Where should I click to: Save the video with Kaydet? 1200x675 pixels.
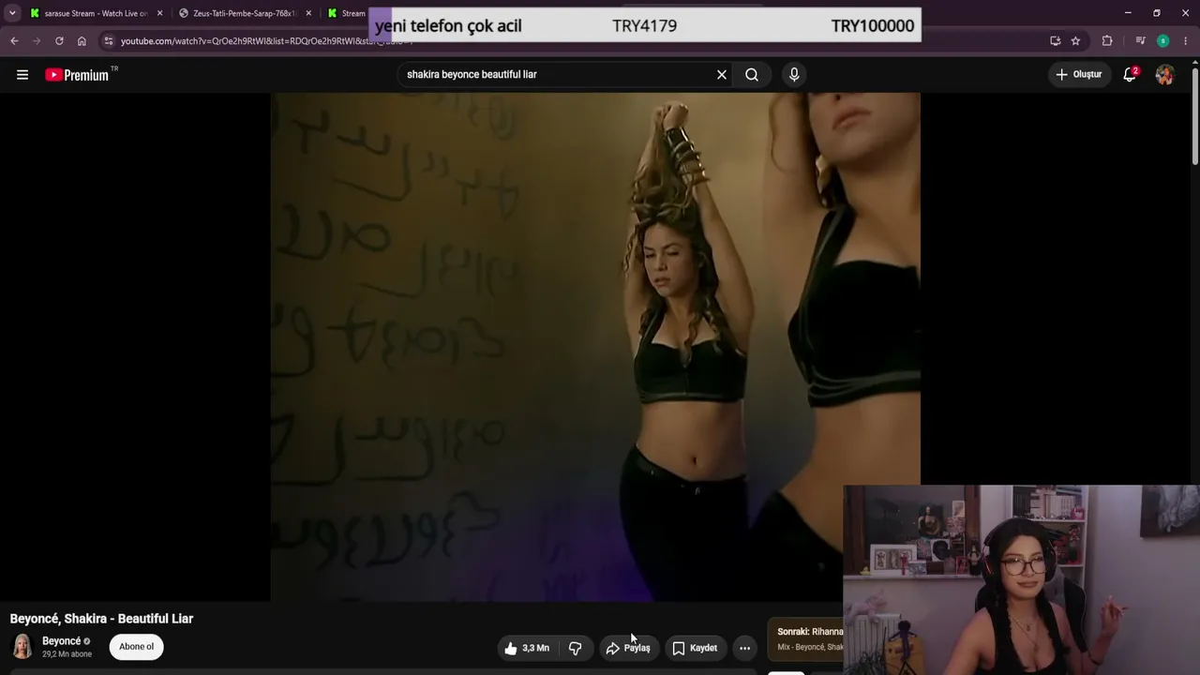(695, 648)
